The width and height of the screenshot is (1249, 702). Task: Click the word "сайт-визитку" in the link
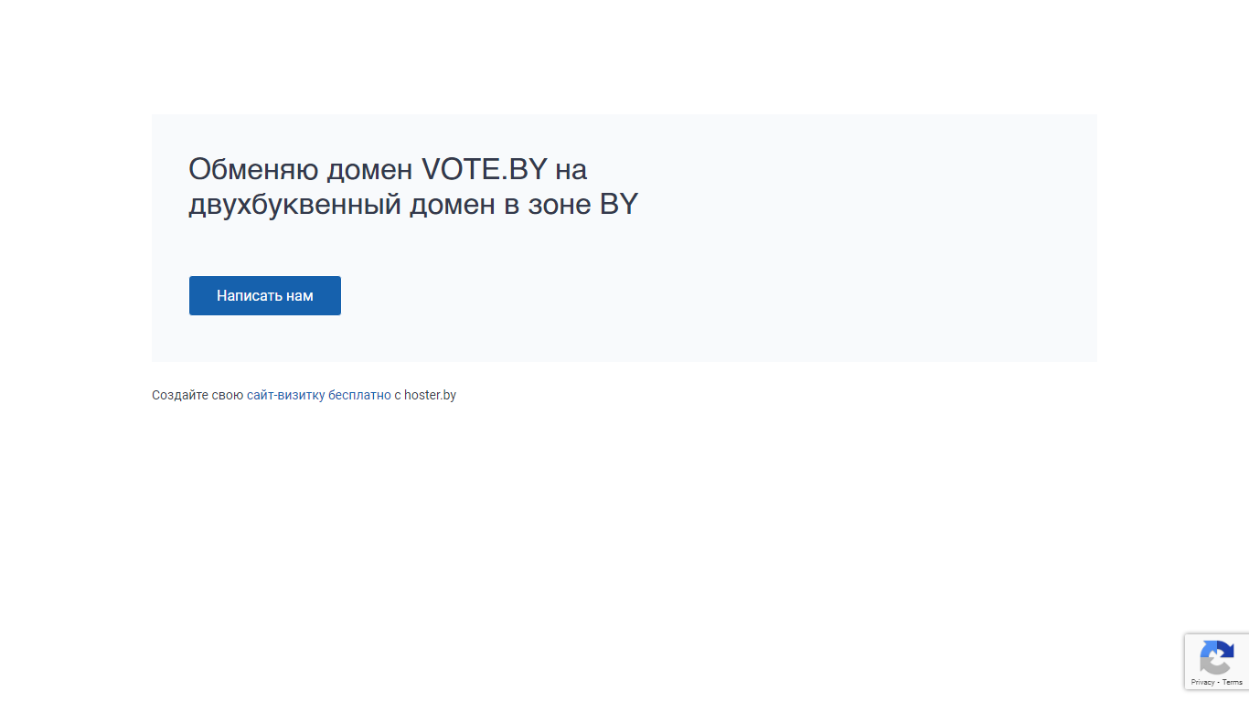(286, 395)
